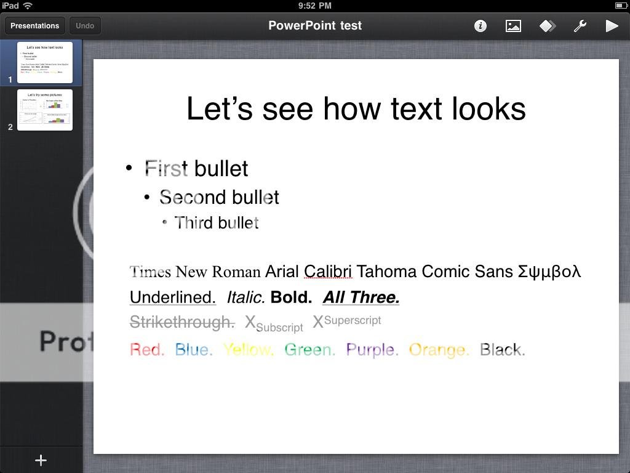
Task: Tap the misspelled word "Calibri"
Action: (328, 272)
